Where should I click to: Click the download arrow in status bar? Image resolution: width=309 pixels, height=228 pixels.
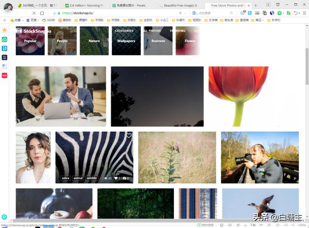[246, 225]
